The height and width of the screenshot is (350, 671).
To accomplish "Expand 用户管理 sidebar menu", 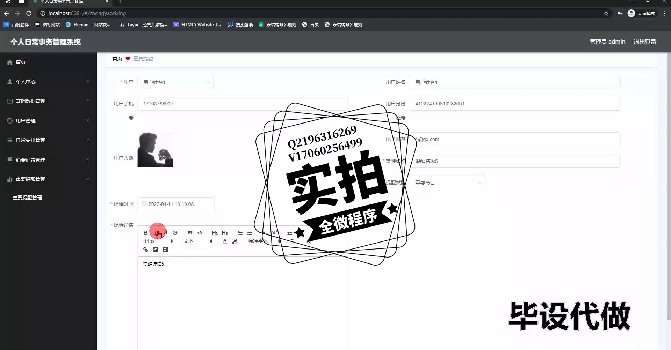I will click(48, 121).
